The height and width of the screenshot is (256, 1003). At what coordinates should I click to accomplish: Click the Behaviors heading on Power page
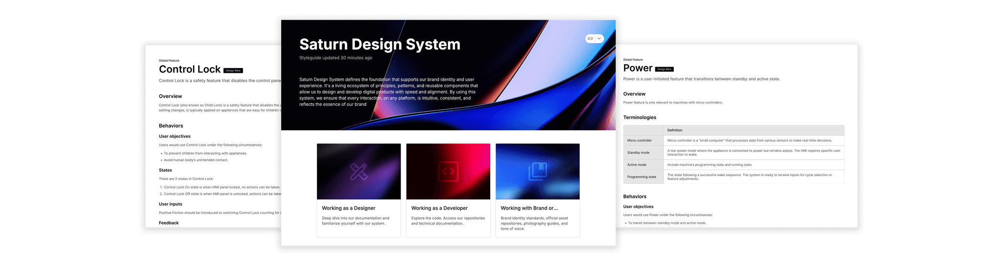(x=635, y=197)
